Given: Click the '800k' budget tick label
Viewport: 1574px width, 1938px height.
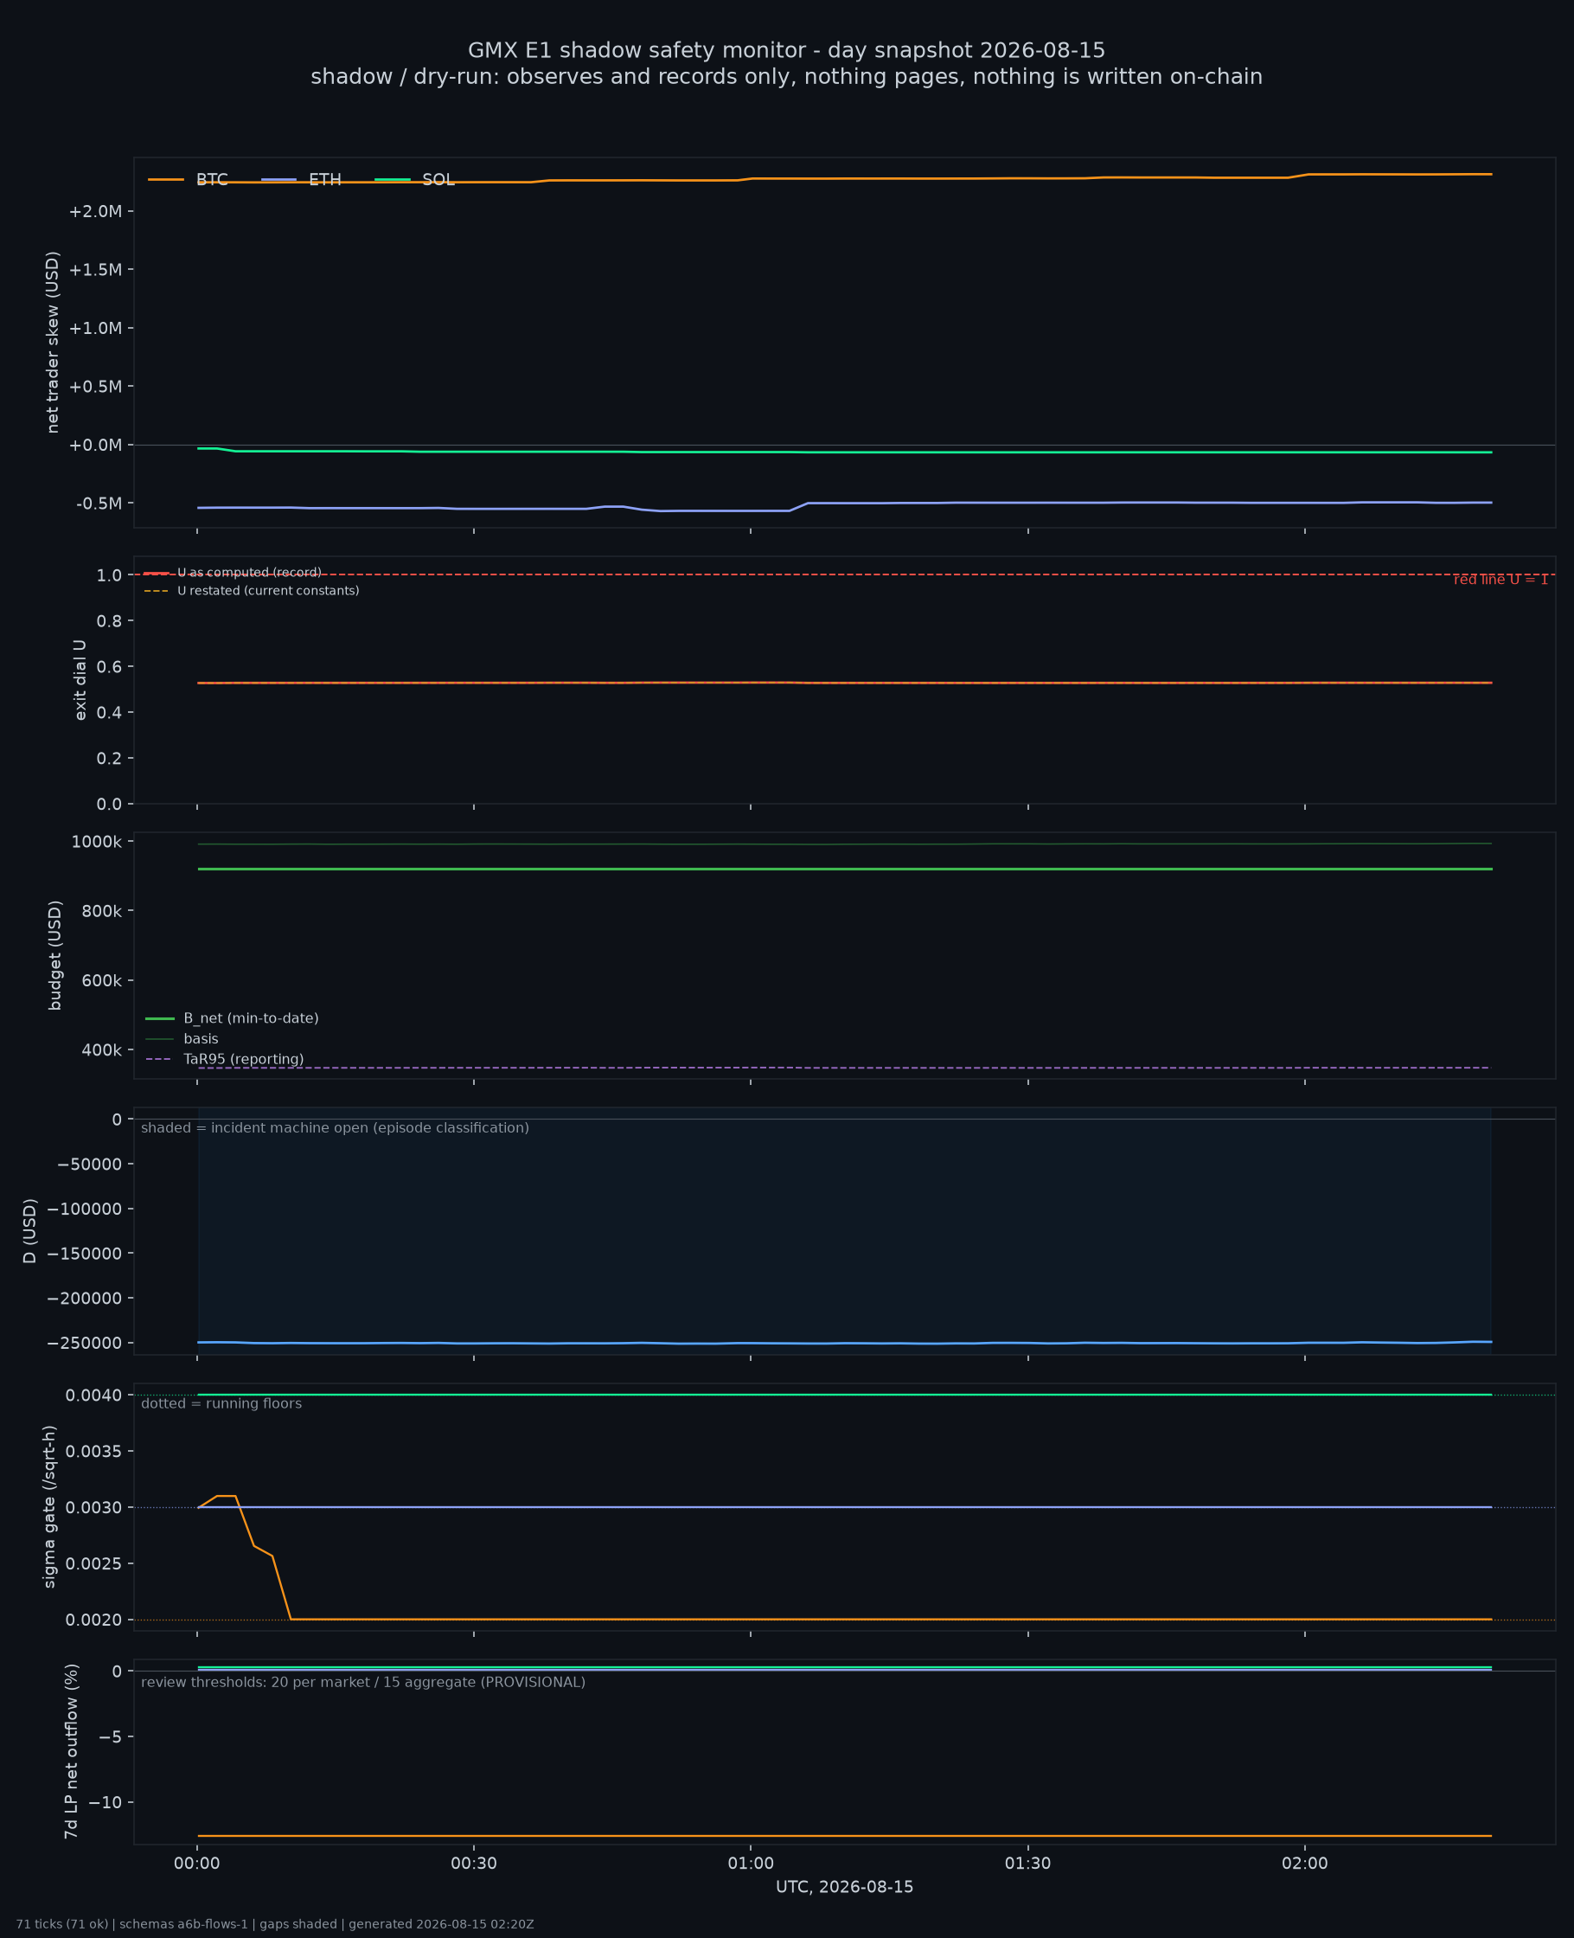Looking at the screenshot, I should [101, 910].
